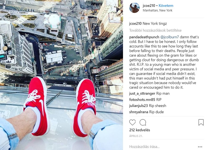Open jcoe210 username beside caption text
This screenshot has width=205, height=150.
click(x=135, y=24)
